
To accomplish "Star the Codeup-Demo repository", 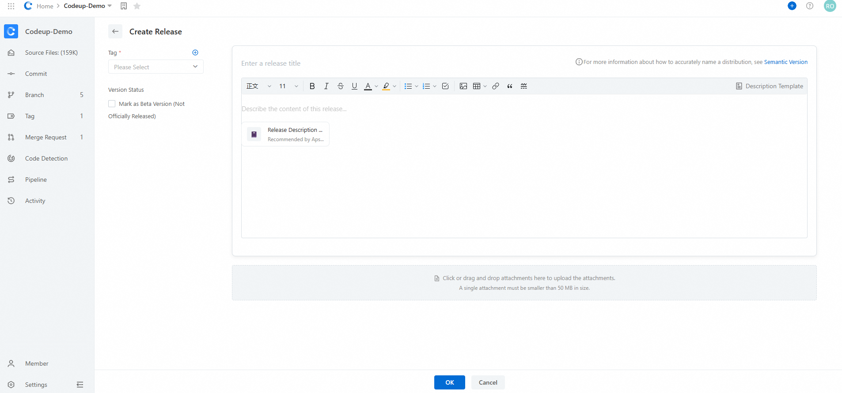I will point(137,6).
